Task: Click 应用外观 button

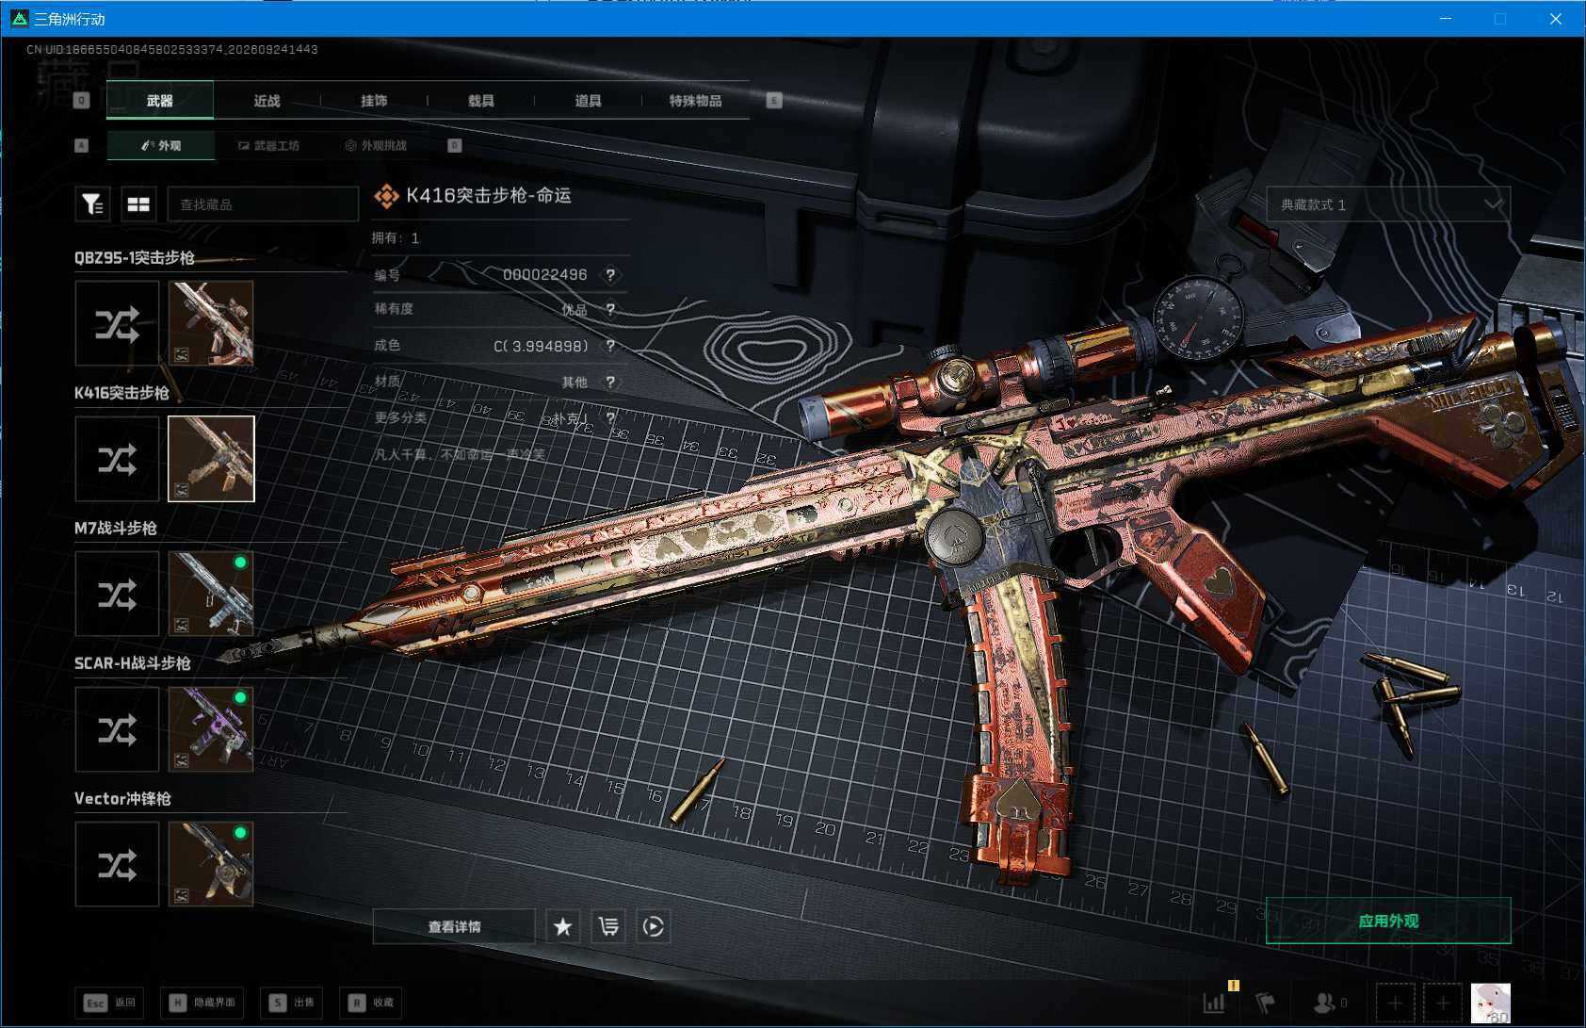Action: coord(1388,921)
